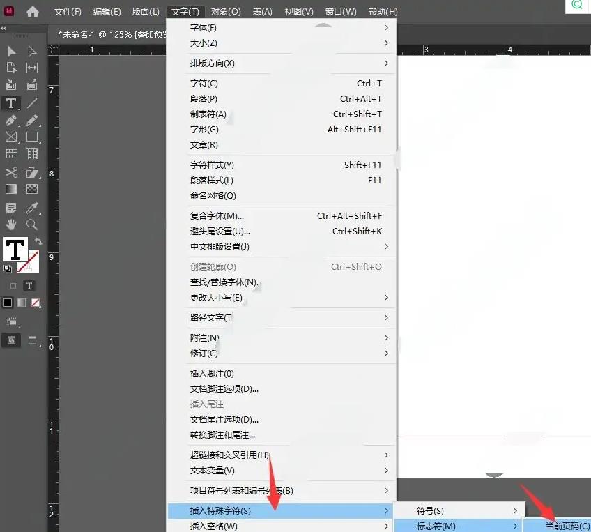591x532 pixels.
Task: Activate the Scissors tool
Action: point(11,172)
